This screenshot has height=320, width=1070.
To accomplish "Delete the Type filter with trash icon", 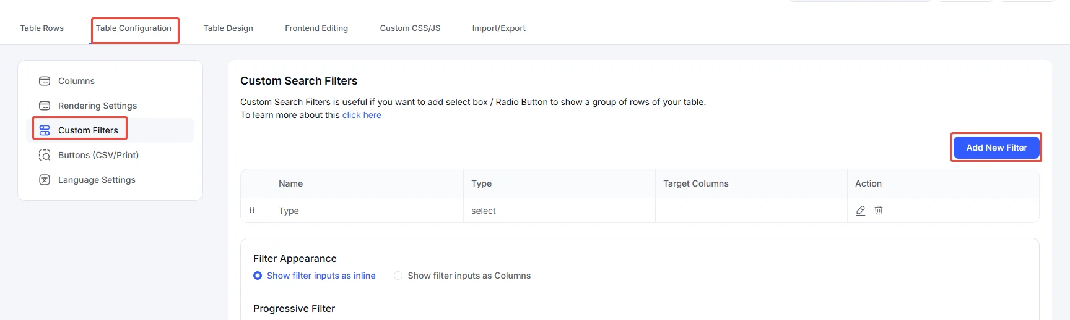I will click(878, 210).
